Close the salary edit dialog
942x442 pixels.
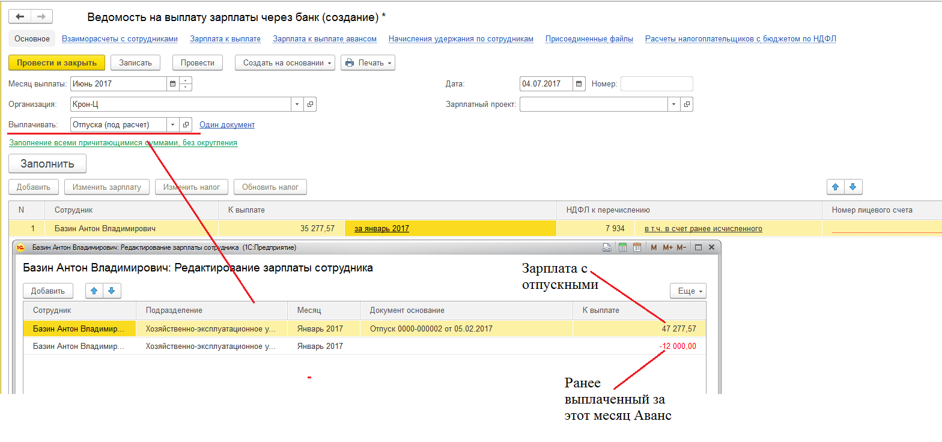pos(711,247)
